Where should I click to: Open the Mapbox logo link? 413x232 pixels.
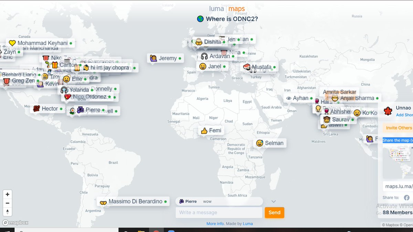click(15, 223)
